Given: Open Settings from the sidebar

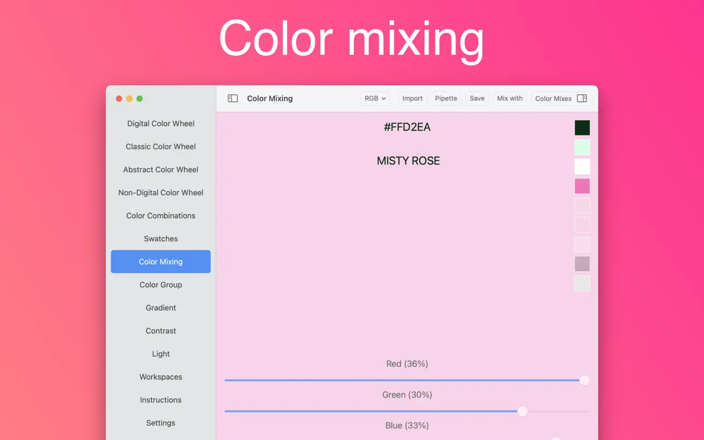Looking at the screenshot, I should [x=160, y=423].
